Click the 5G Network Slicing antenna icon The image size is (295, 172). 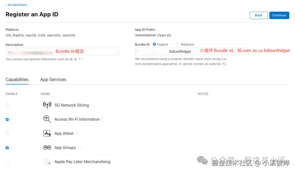click(x=47, y=105)
